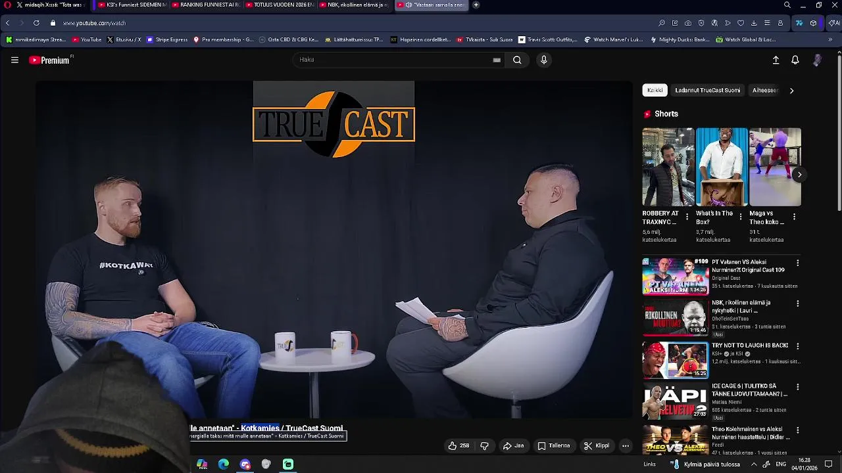Image resolution: width=842 pixels, height=473 pixels.
Task: Open YouTube notifications bell
Action: coord(795,60)
